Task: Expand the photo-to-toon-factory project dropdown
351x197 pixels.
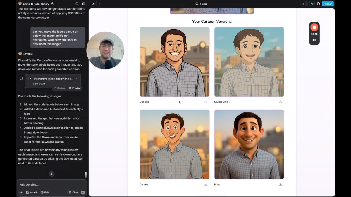Action: (57, 4)
